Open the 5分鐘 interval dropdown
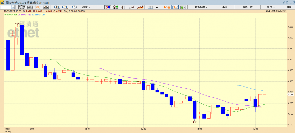 click(x=86, y=7)
